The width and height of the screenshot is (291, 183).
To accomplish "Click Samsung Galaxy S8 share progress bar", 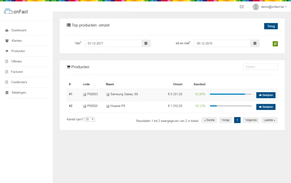I will (231, 94).
